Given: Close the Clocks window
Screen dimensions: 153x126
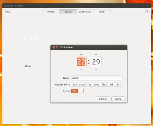Looking at the screenshot, I should tap(6, 6).
